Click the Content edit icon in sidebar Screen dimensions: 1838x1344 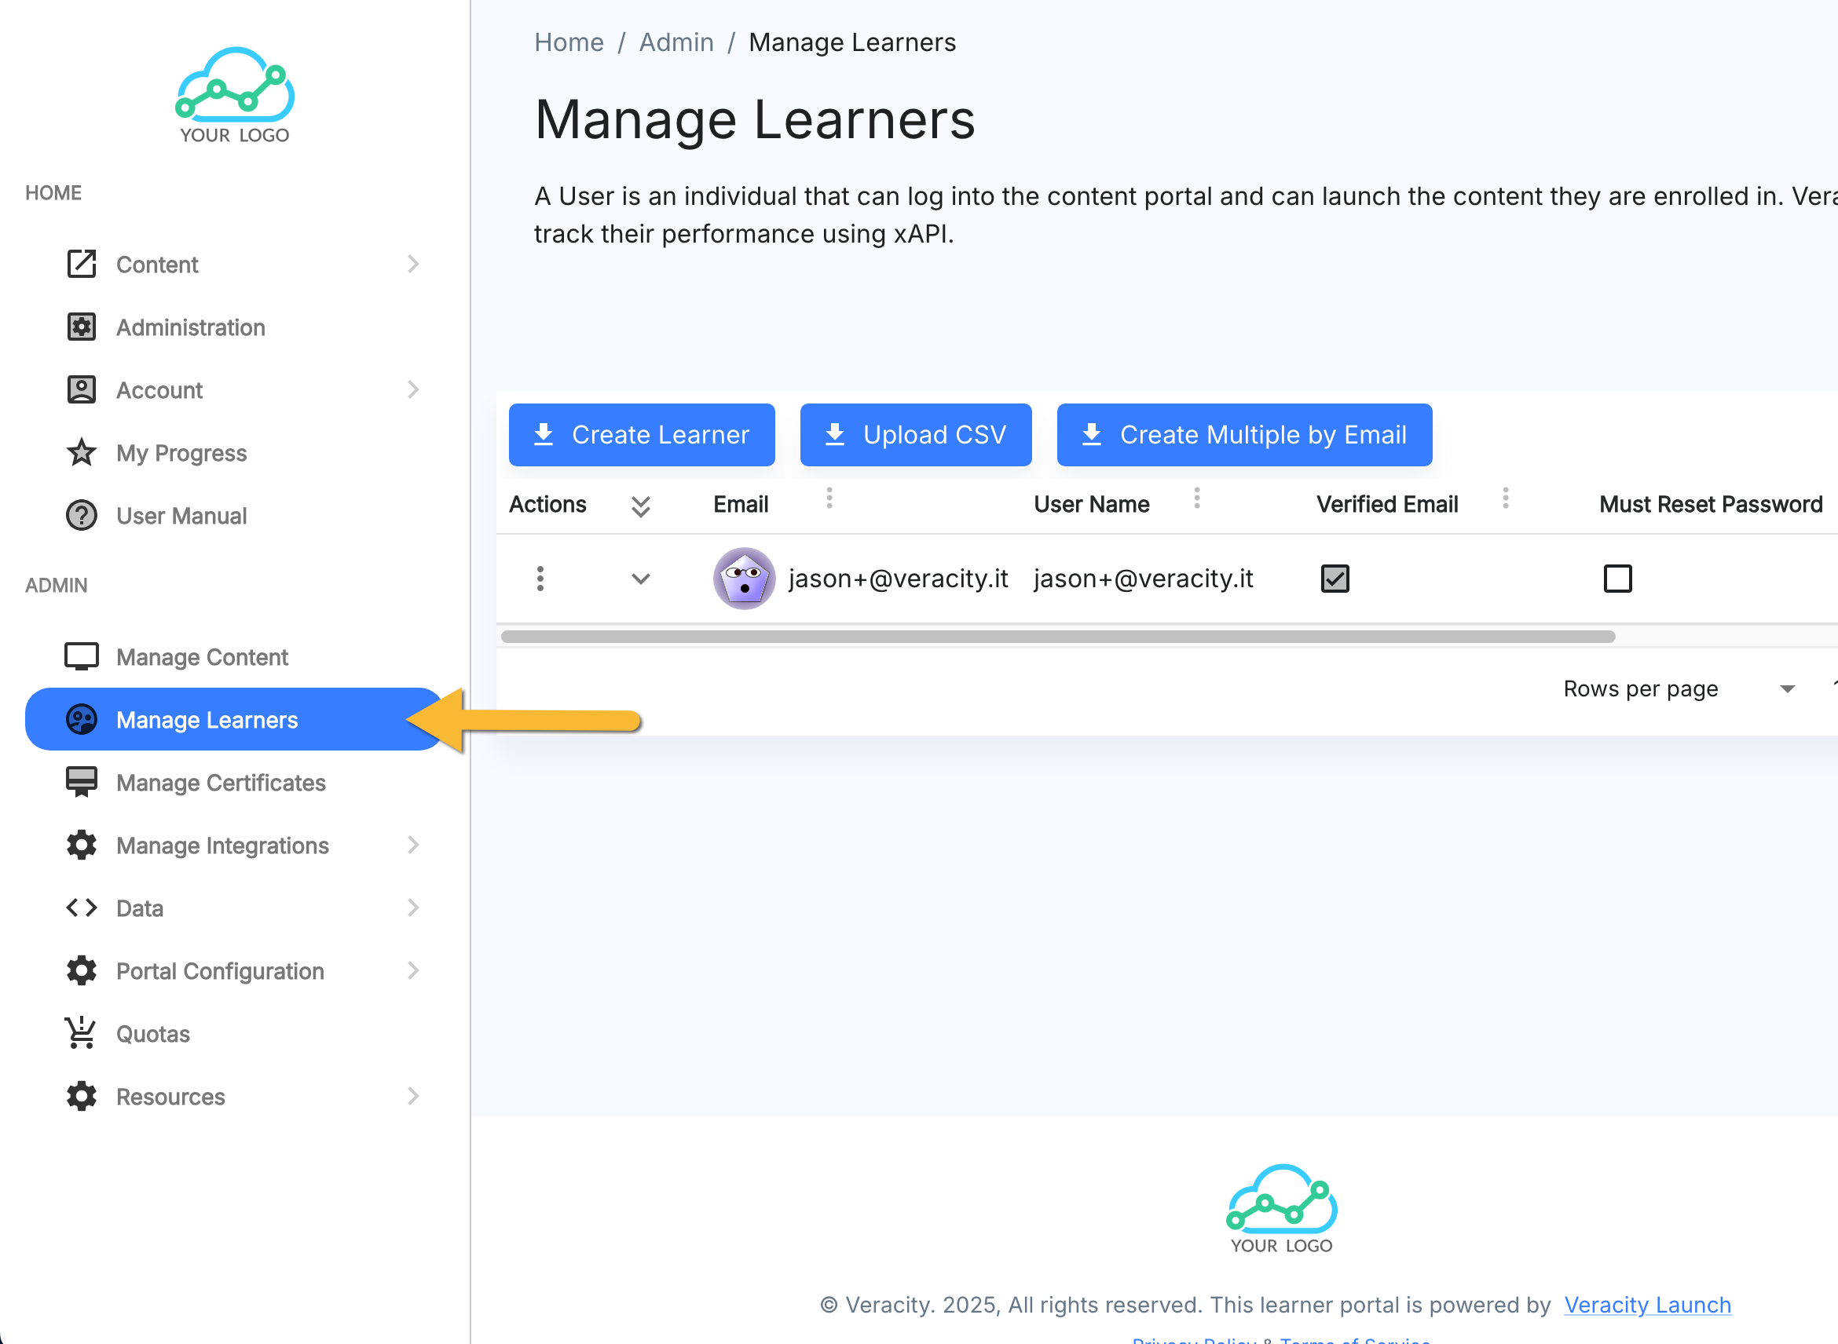(x=82, y=265)
